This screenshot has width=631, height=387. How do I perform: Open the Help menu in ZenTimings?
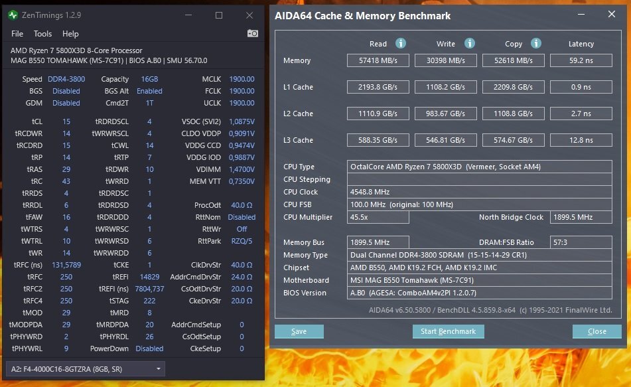pyautogui.click(x=70, y=34)
